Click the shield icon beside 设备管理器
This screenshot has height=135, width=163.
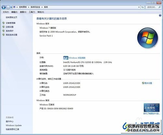[x=4, y=23]
